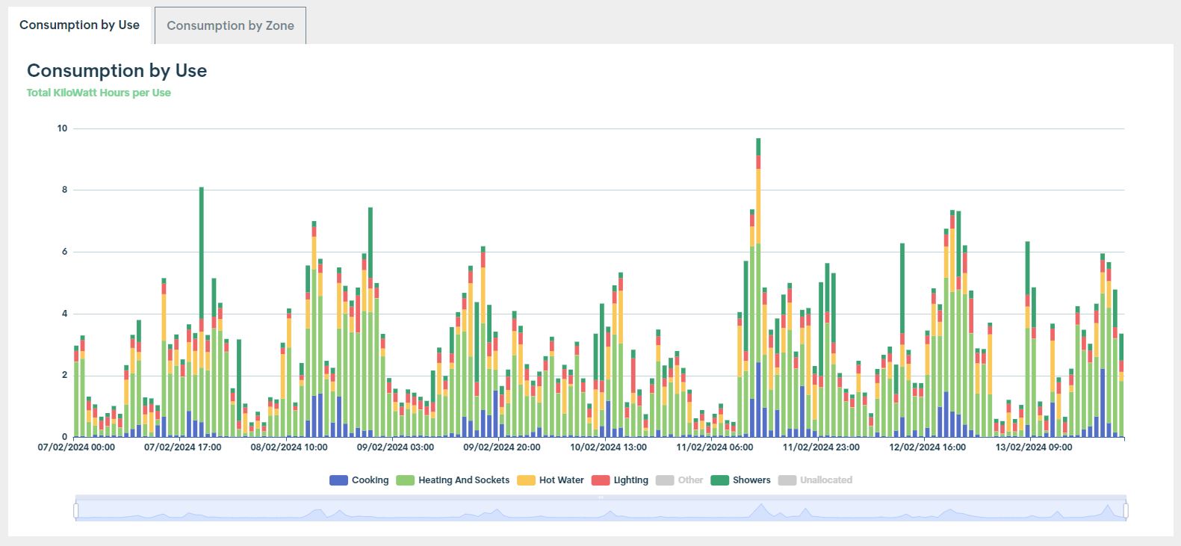Click the dark green Showers colour swatch
1181x546 pixels.
tap(719, 480)
